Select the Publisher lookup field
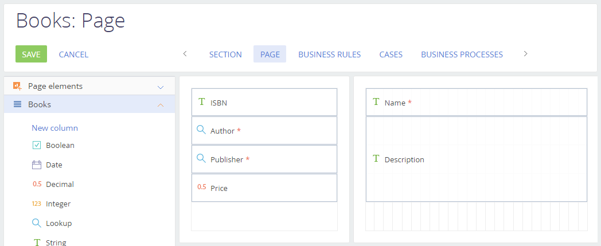This screenshot has height=246, width=601. click(264, 159)
